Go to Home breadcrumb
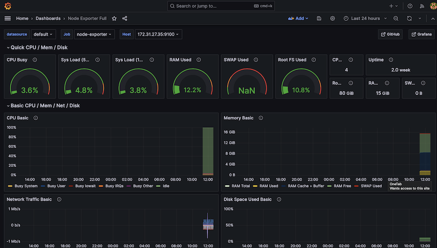 click(x=22, y=18)
